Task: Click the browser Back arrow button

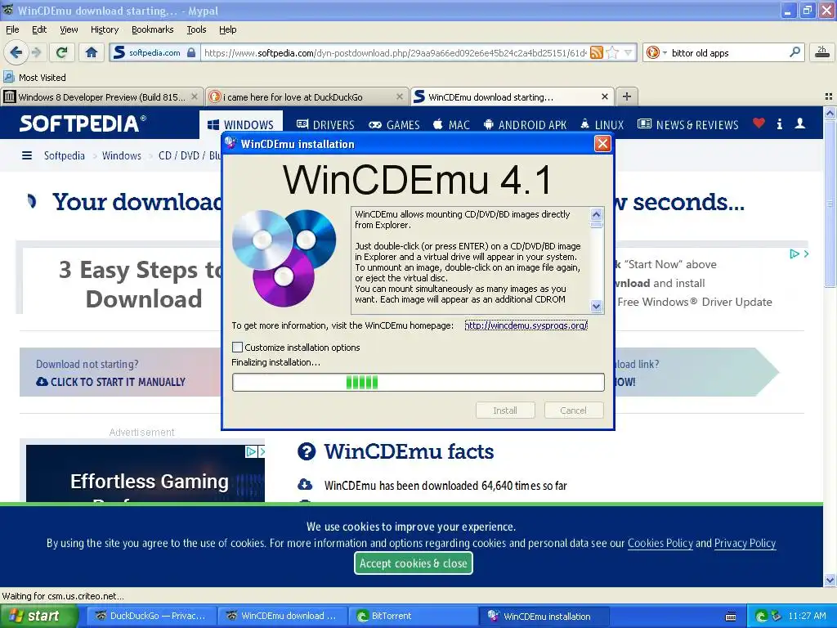Action: (x=16, y=52)
